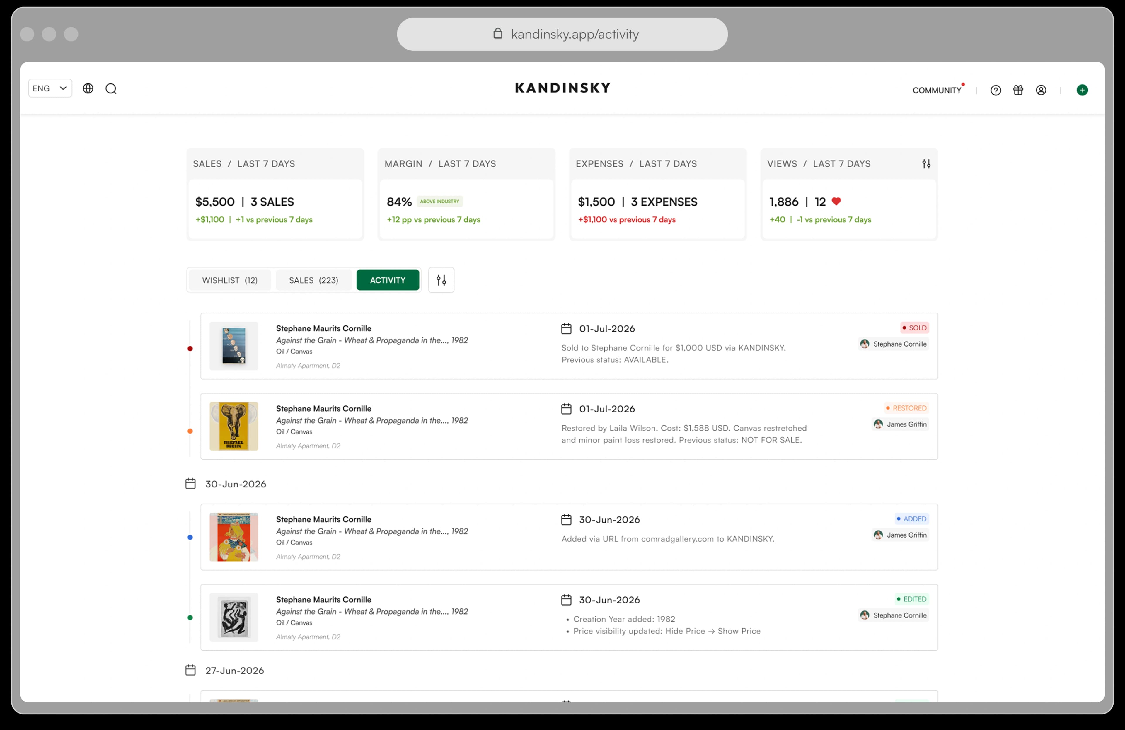Select the ACTIVITY tab
Screen dimensions: 1125x730
pos(388,280)
